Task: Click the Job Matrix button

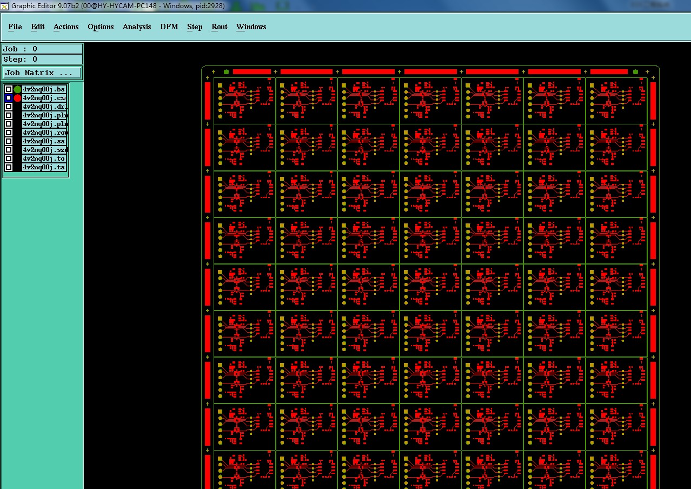Action: pyautogui.click(x=43, y=72)
